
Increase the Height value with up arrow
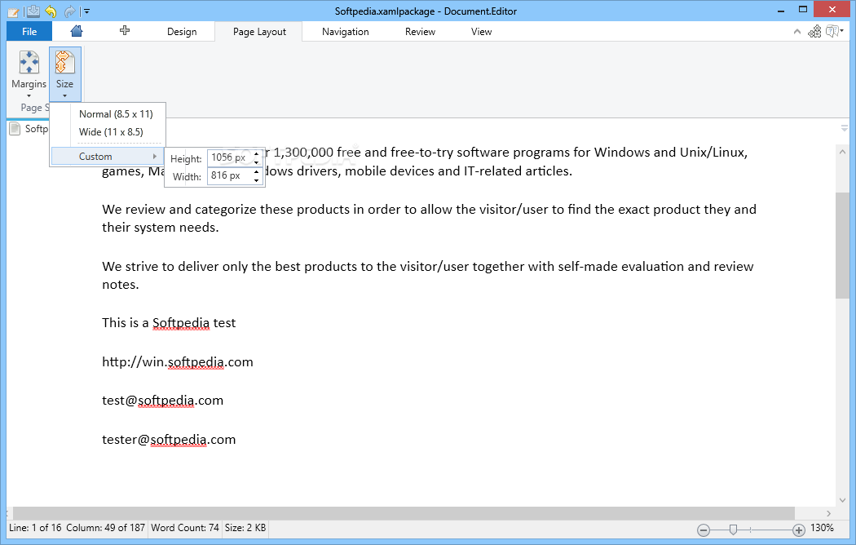(257, 154)
